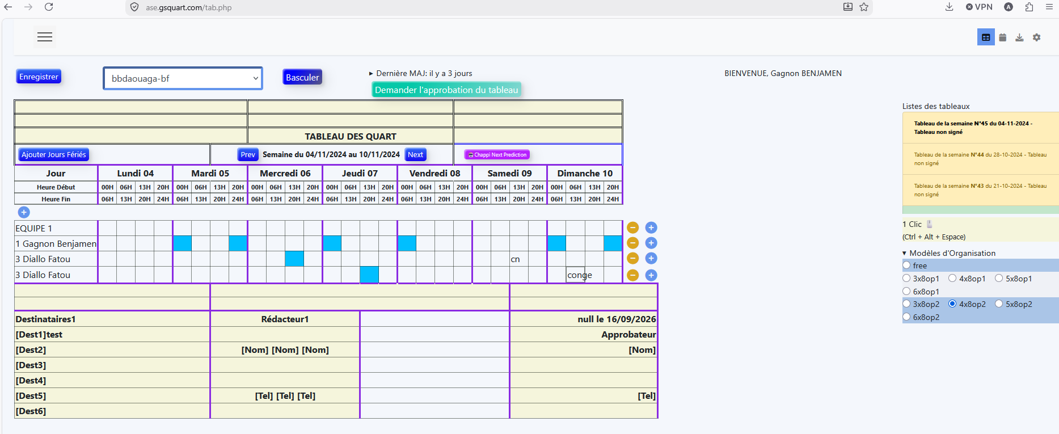Select the 6x8op1 model
This screenshot has height=434, width=1059.
pos(906,292)
